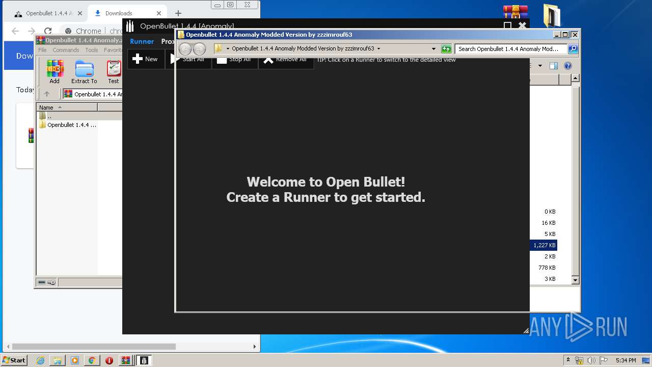652x367 pixels.
Task: Click the volume speaker tray icon
Action: 591,360
